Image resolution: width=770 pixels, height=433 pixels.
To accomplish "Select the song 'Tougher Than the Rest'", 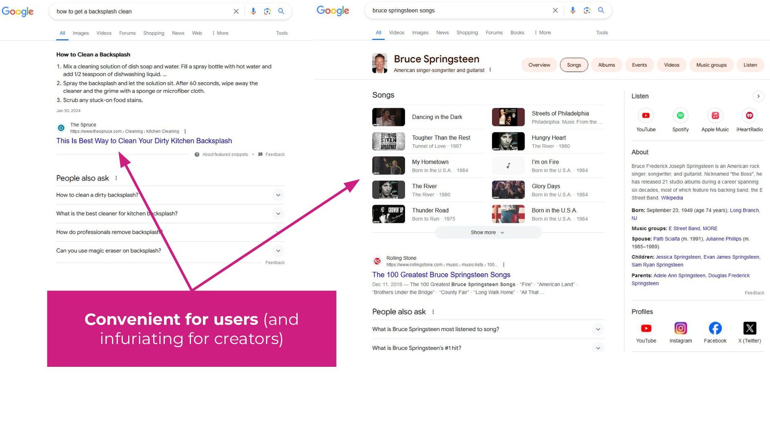I will click(428, 142).
